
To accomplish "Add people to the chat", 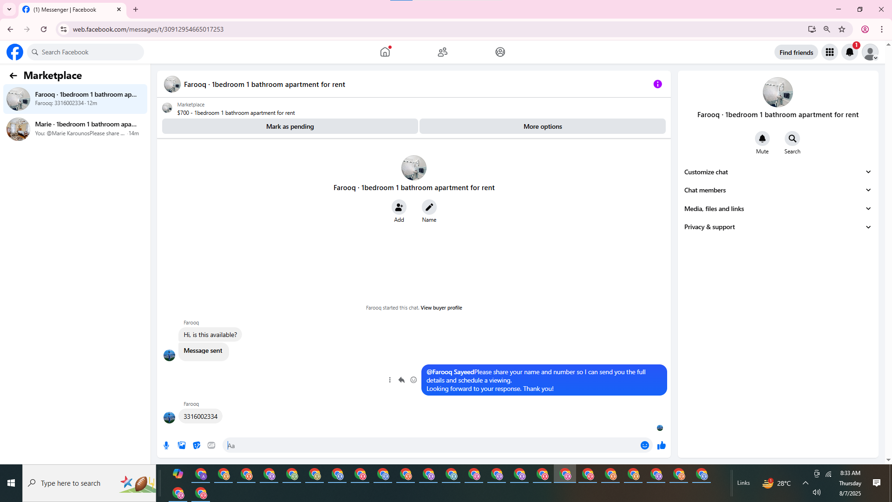I will click(399, 207).
